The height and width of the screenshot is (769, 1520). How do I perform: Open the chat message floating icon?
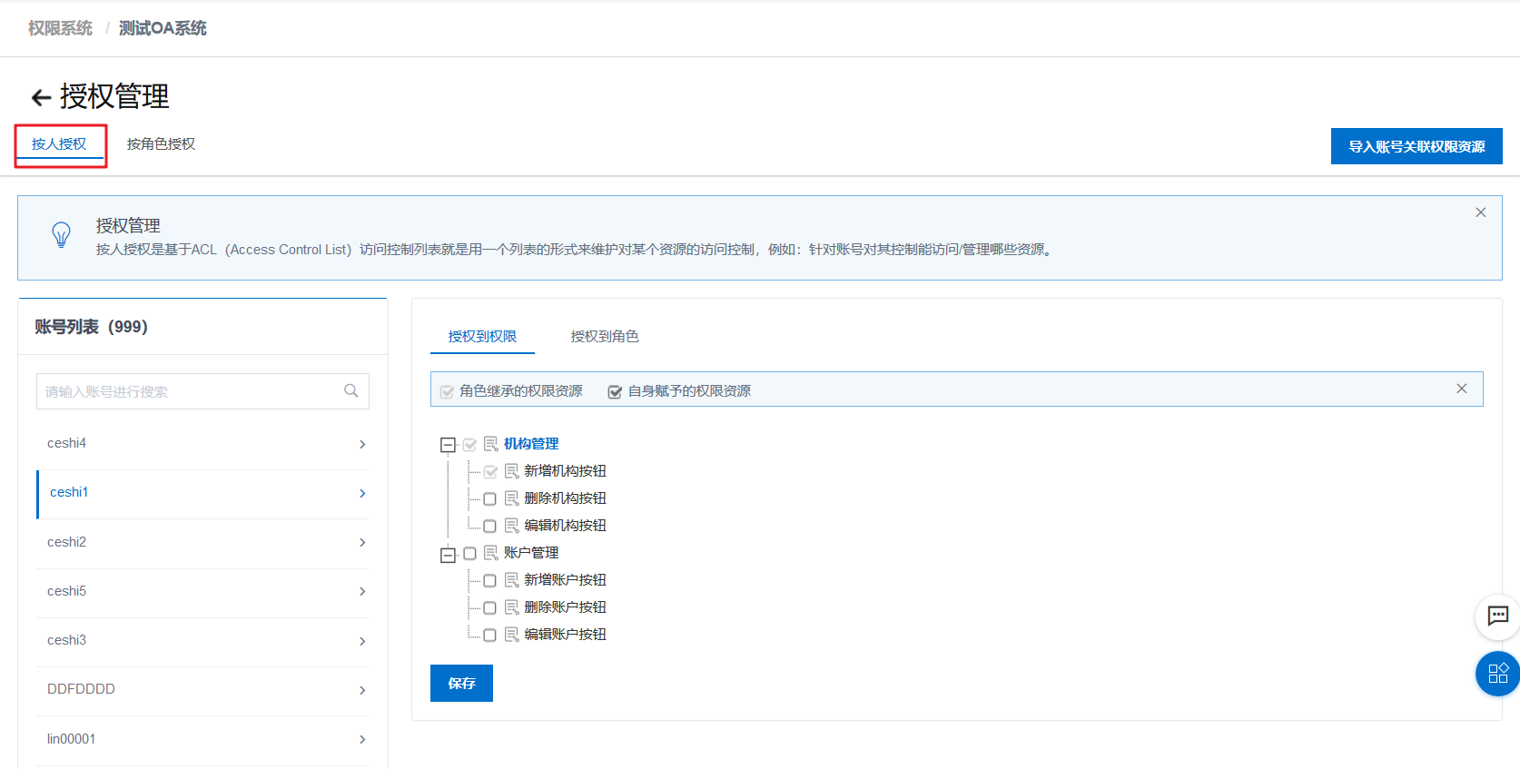[x=1497, y=616]
